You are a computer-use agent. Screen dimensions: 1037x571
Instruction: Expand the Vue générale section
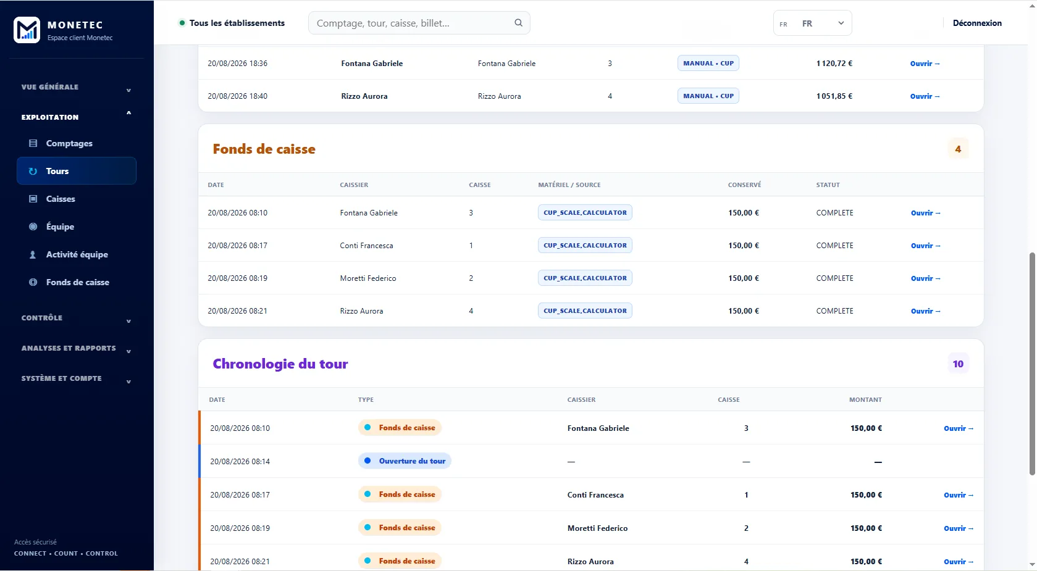pyautogui.click(x=77, y=87)
